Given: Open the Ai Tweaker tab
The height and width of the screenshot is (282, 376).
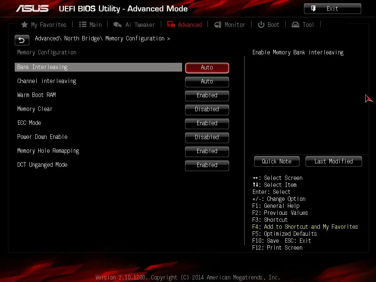Looking at the screenshot, I should click(x=134, y=25).
